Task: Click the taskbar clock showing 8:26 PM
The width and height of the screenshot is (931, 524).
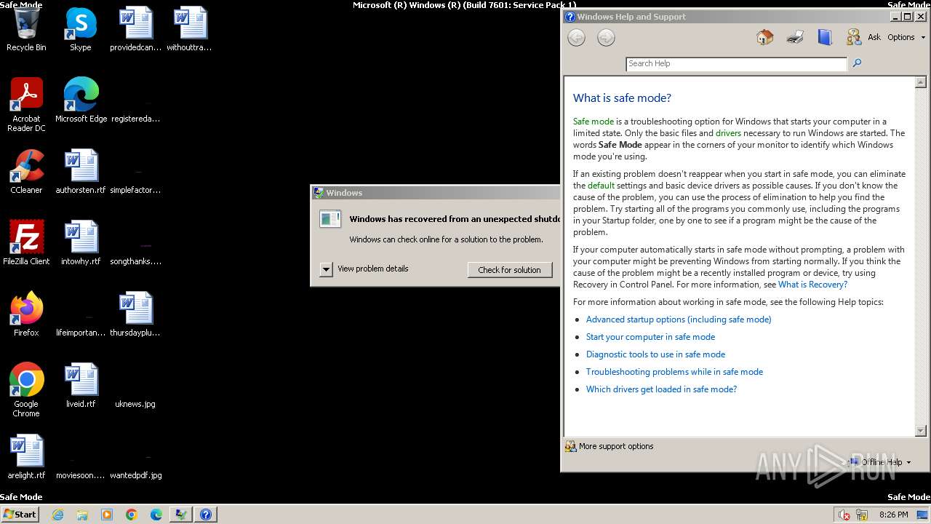Action: coord(893,515)
